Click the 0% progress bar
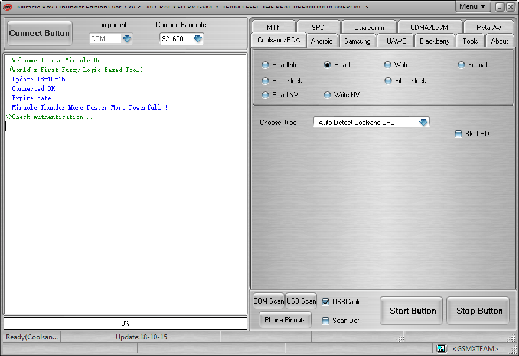519x356 pixels. [125, 323]
